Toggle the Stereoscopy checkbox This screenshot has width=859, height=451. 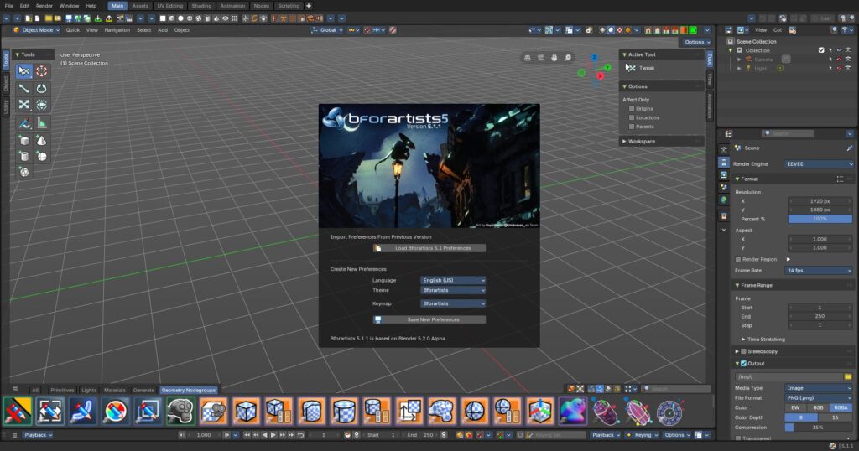[743, 351]
